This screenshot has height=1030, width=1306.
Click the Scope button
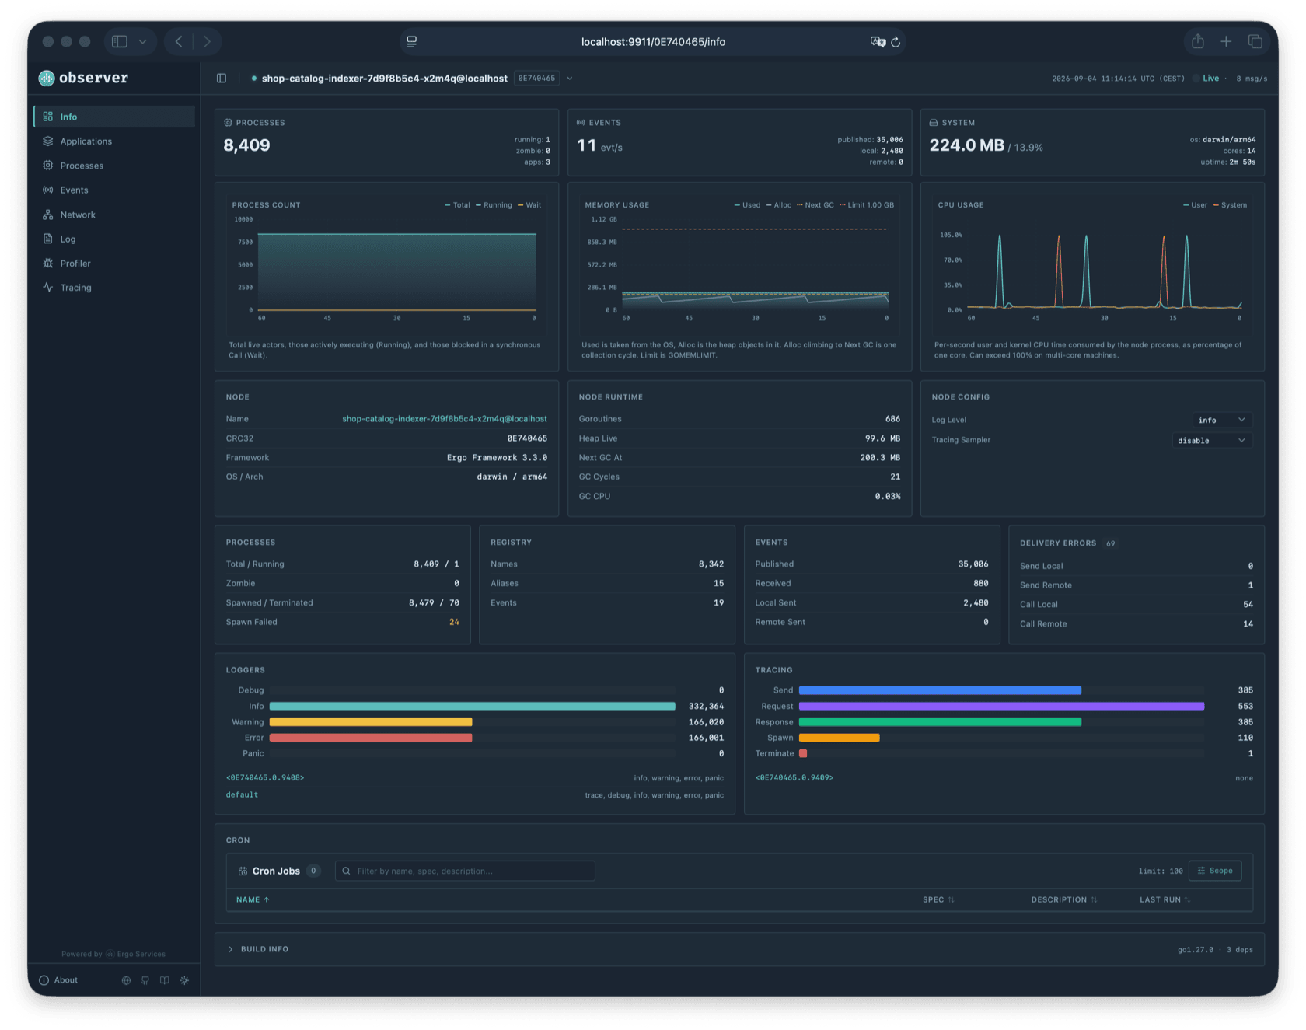(1215, 871)
